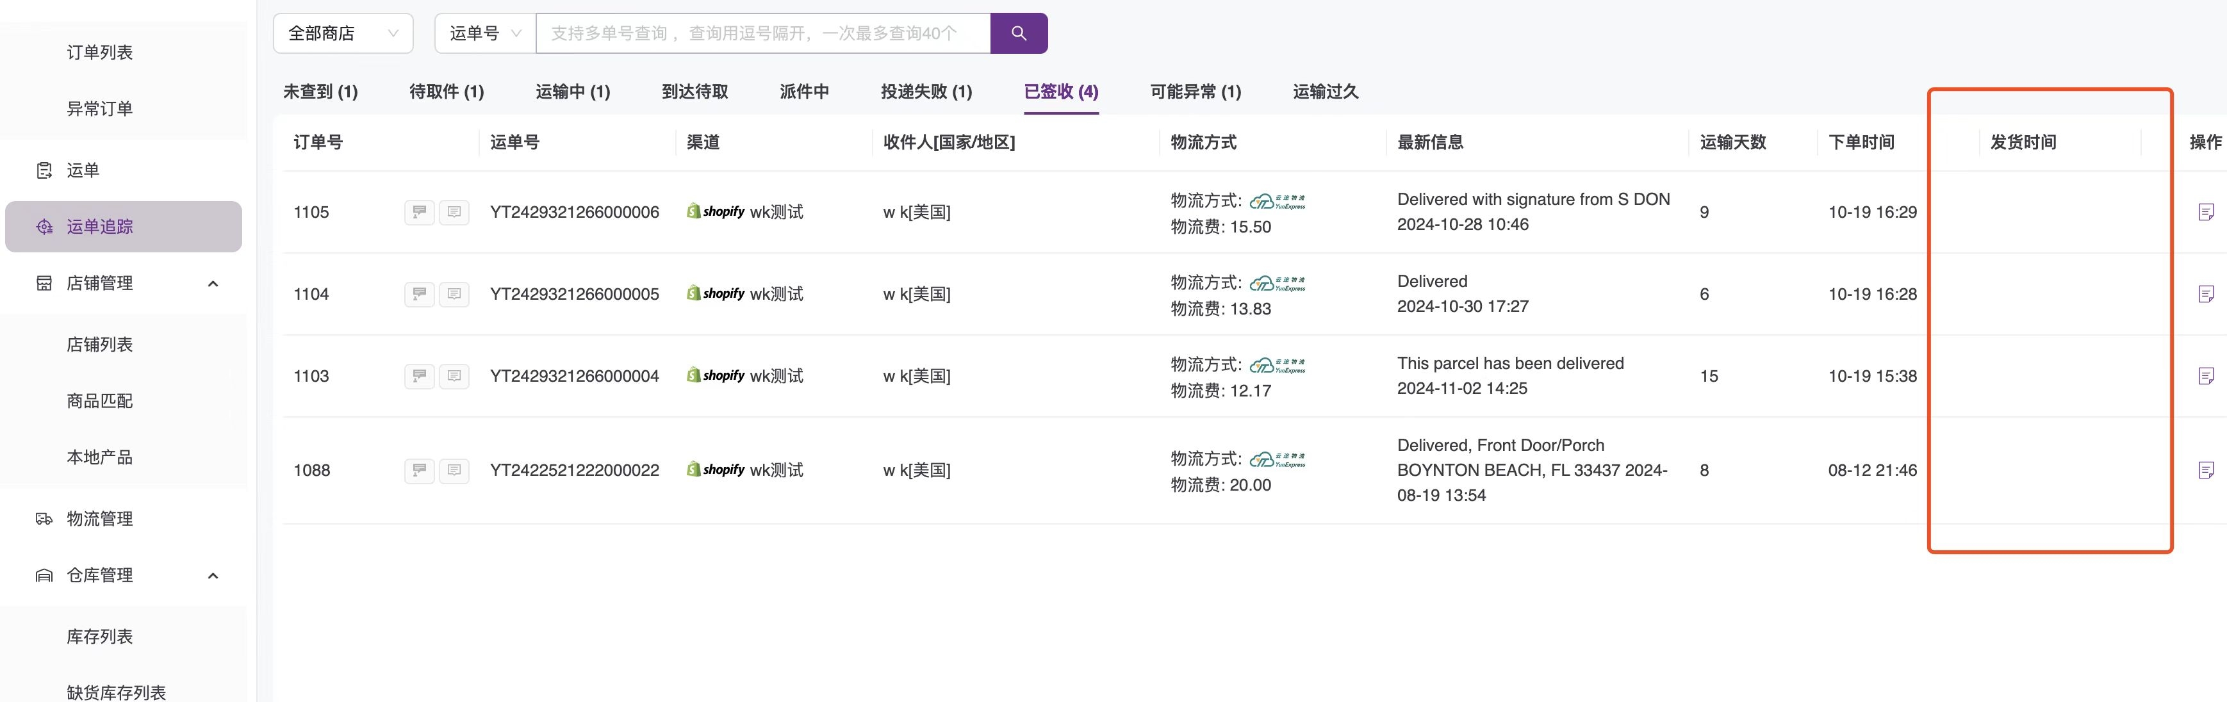2227x702 pixels.
Task: Switch to the 运输过久 tab
Action: (1326, 92)
